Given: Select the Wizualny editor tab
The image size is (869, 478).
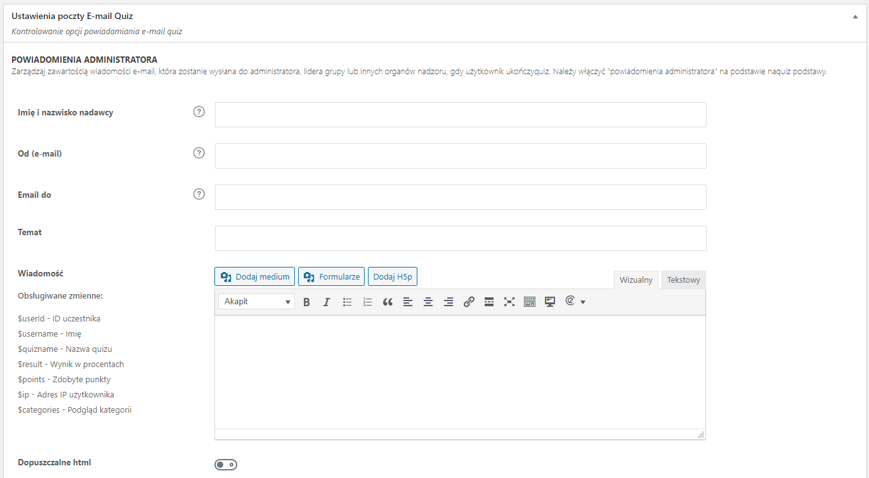Looking at the screenshot, I should [636, 280].
